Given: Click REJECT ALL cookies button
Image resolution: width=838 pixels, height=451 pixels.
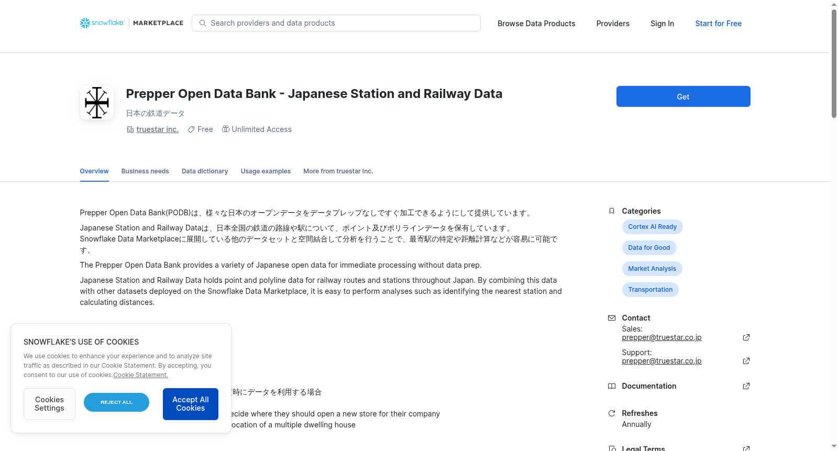Looking at the screenshot, I should 116,402.
